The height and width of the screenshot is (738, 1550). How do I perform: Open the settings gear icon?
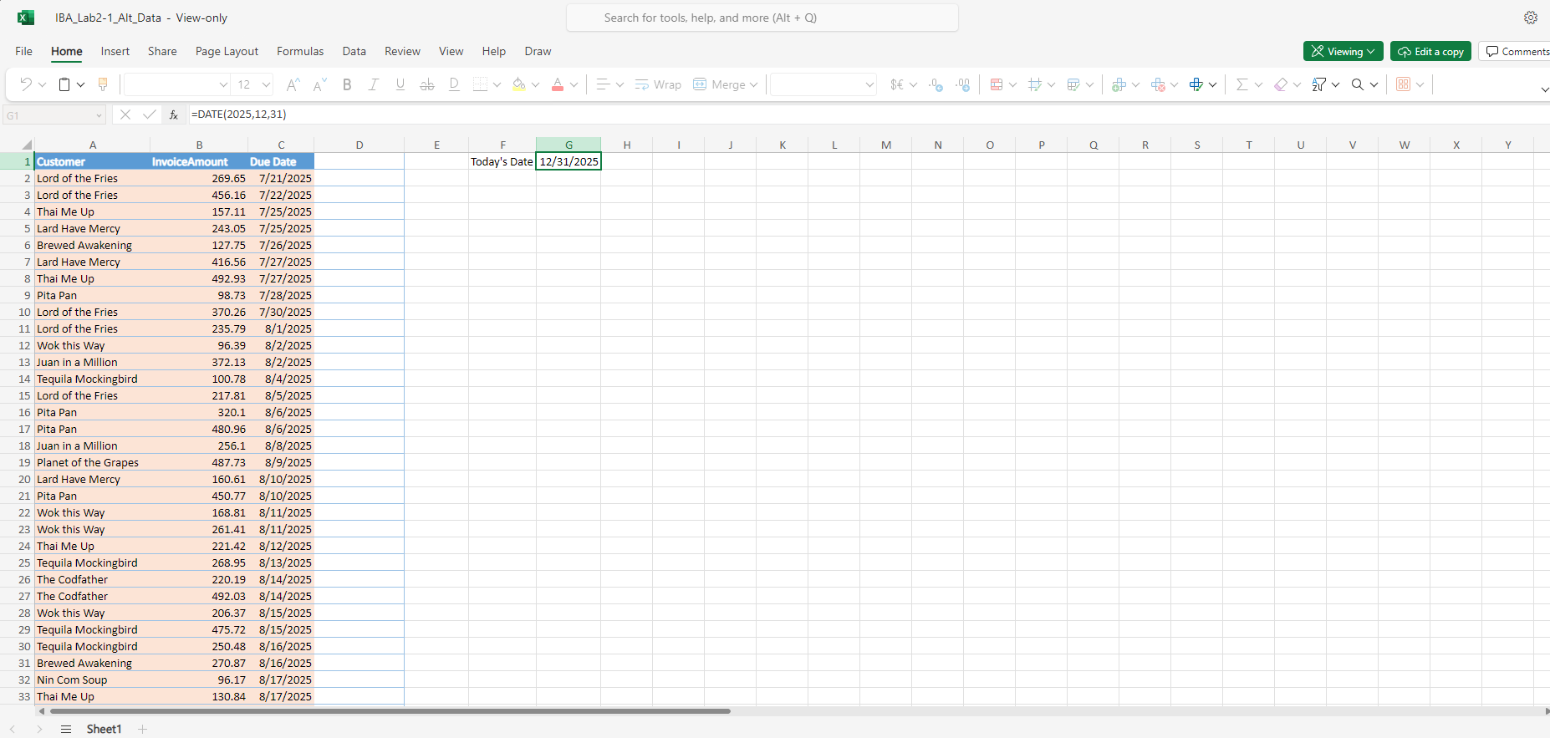click(x=1531, y=18)
